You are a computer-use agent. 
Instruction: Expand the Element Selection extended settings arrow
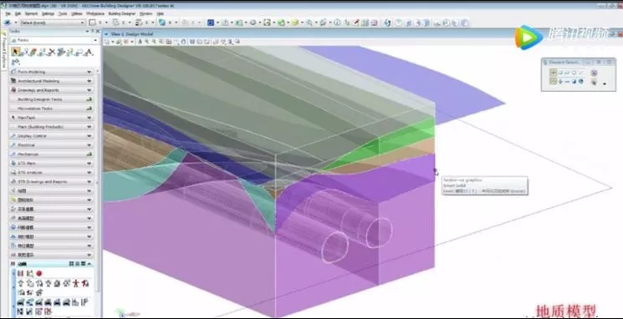[605, 84]
